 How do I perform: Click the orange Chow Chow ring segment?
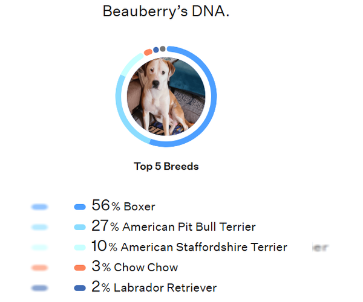[x=148, y=52]
